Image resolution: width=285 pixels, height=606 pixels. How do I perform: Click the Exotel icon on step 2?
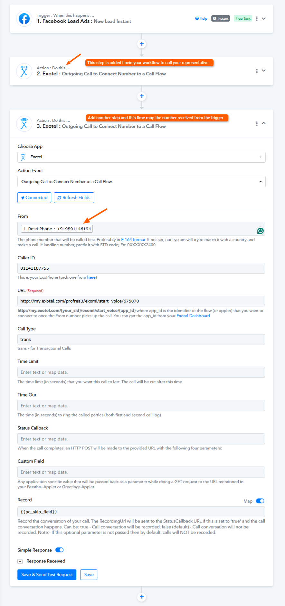point(24,71)
